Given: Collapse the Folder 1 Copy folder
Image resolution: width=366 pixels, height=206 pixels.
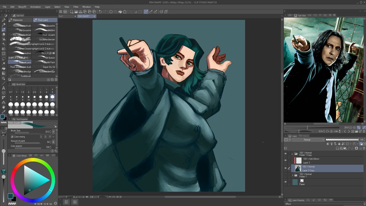Looking at the screenshot, I should coord(292,154).
